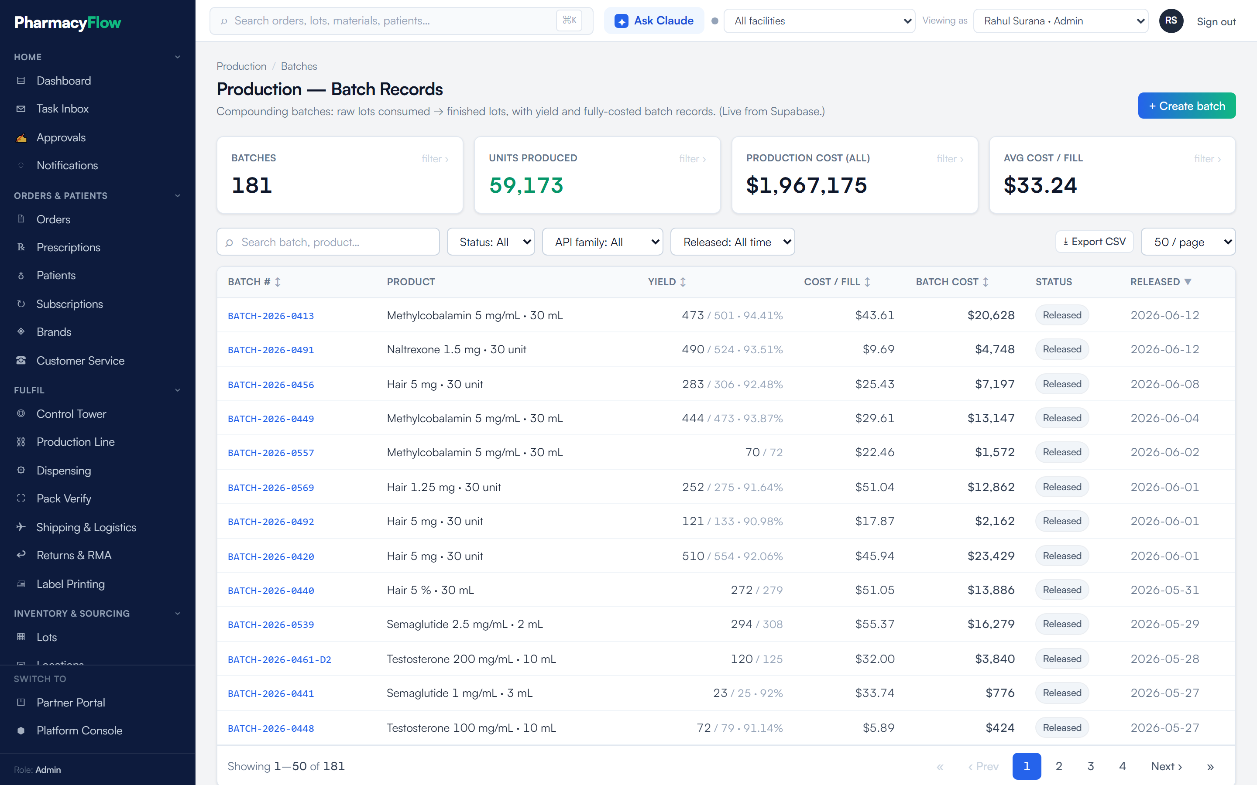
Task: Go to page 2 of results
Action: coord(1058,766)
